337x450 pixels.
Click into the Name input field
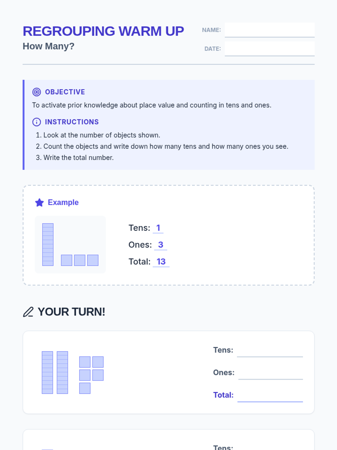[269, 30]
